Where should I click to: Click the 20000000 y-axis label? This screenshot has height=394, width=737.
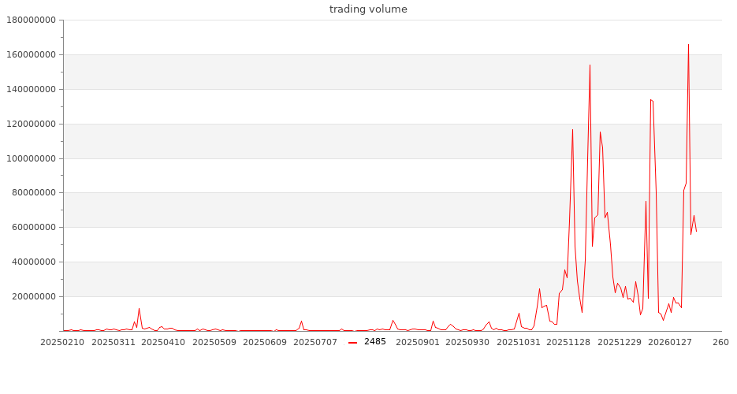point(35,297)
